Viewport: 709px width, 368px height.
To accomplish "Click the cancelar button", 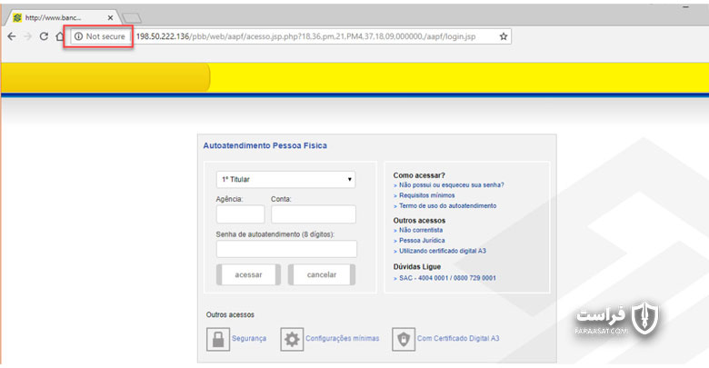I will (x=322, y=275).
